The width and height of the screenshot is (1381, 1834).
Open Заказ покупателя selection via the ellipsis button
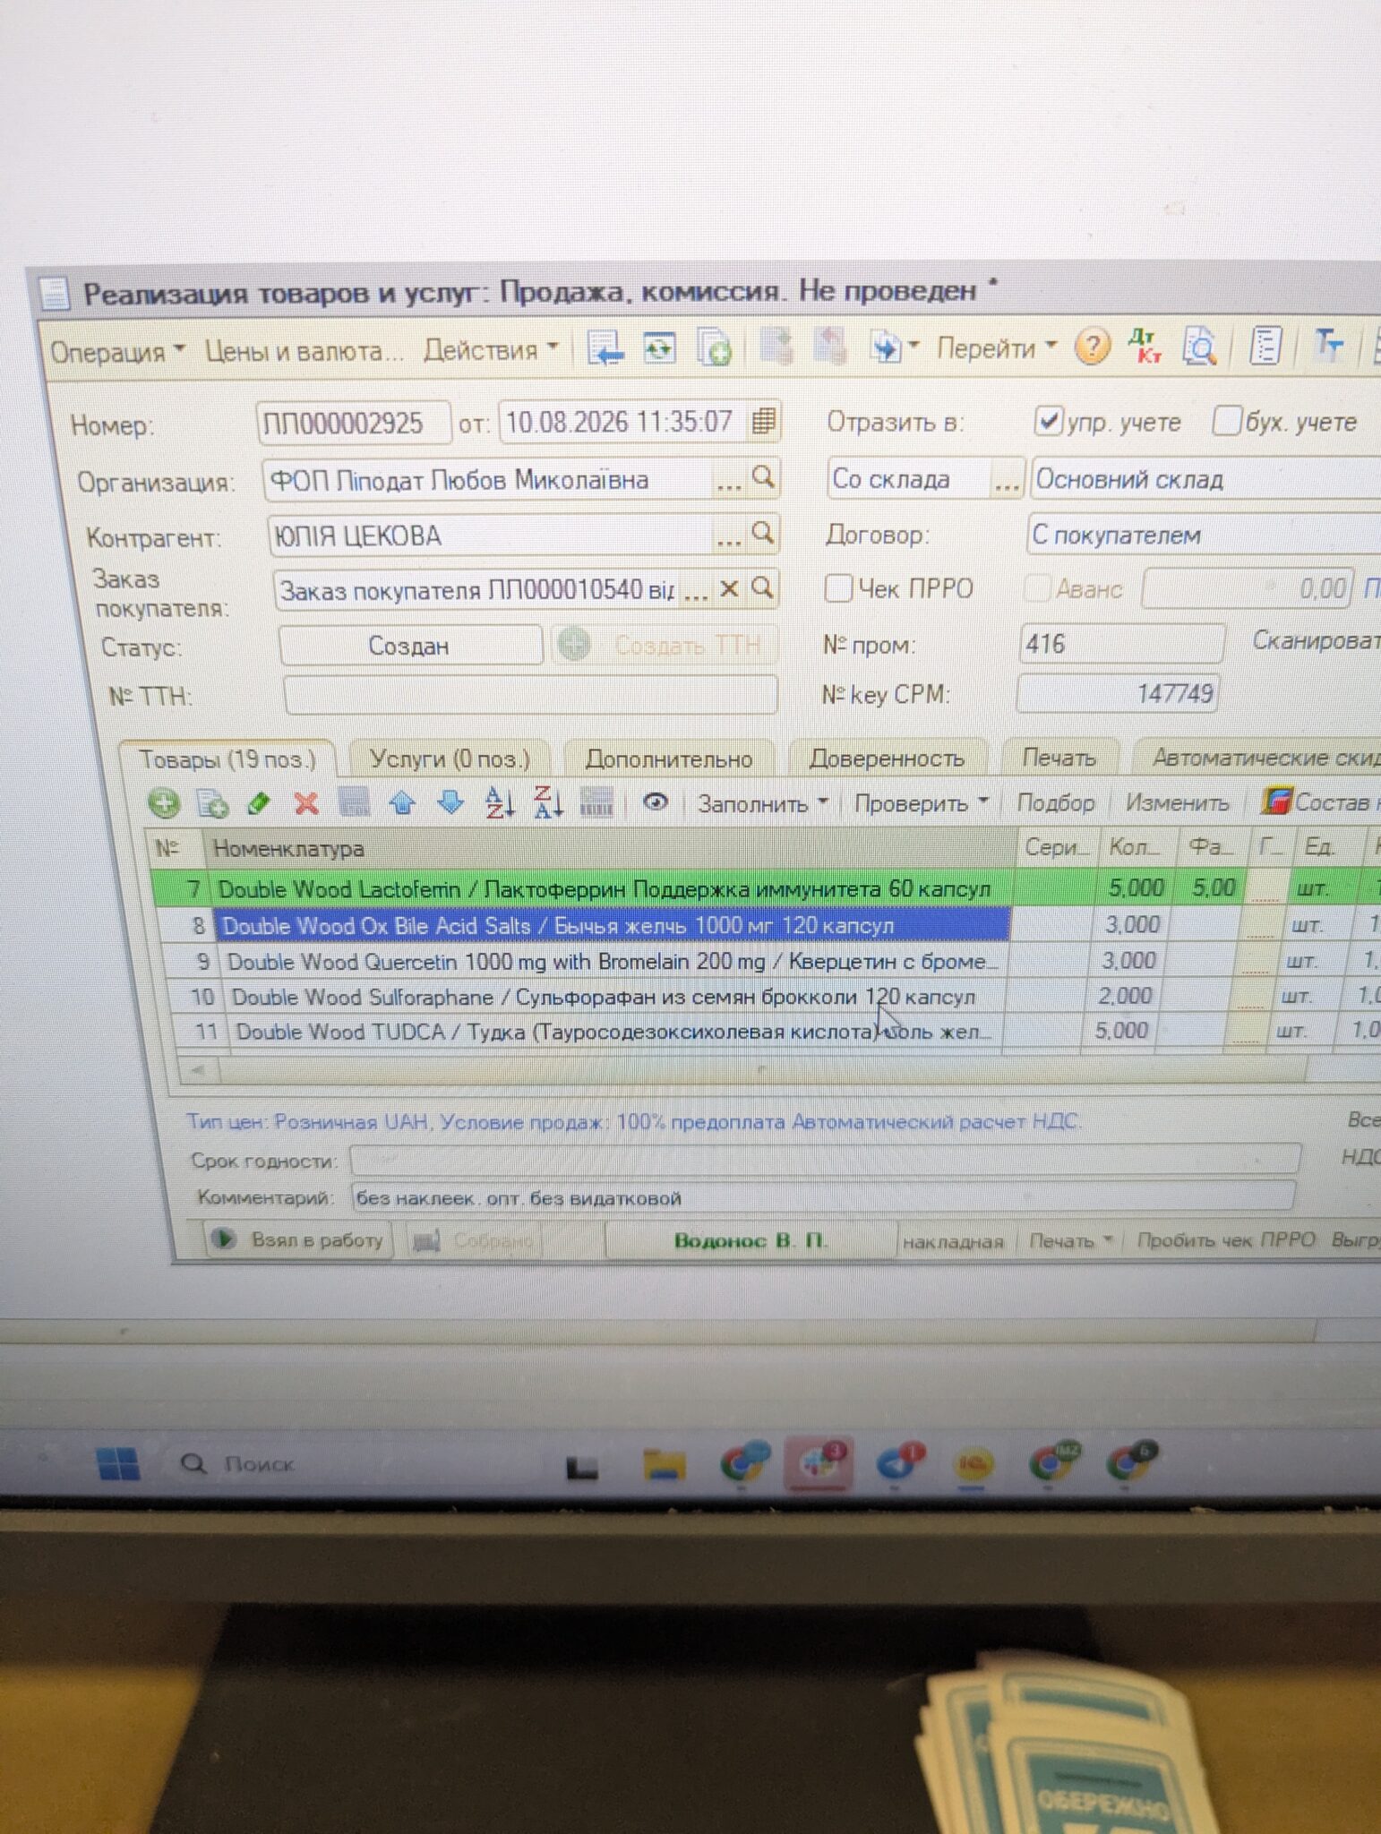696,590
